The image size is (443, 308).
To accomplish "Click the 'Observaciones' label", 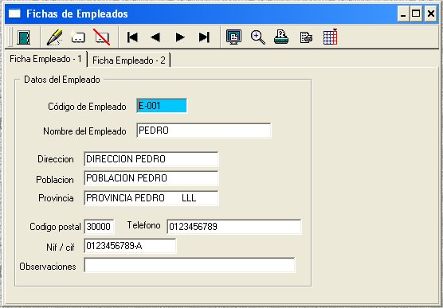I will 48,267.
